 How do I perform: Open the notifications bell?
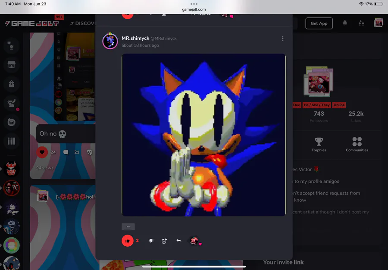tap(345, 23)
